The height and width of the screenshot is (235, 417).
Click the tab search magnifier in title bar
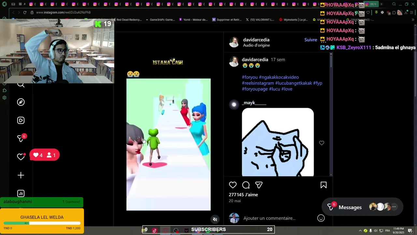tap(394, 4)
